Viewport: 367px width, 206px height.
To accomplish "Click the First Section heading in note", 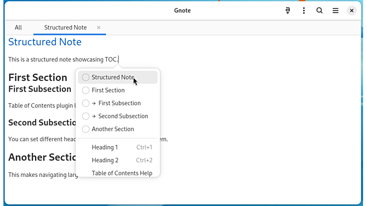I will 38,77.
